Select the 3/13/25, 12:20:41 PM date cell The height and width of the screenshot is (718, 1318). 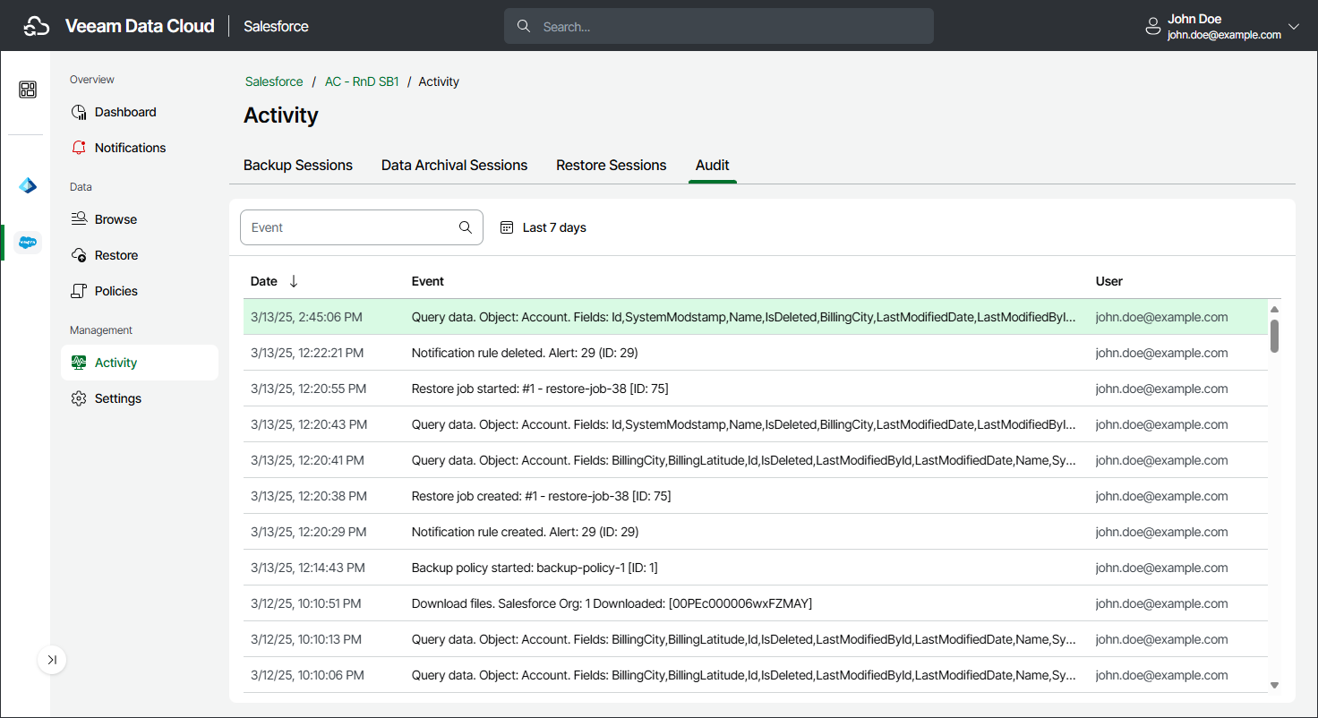coord(307,460)
